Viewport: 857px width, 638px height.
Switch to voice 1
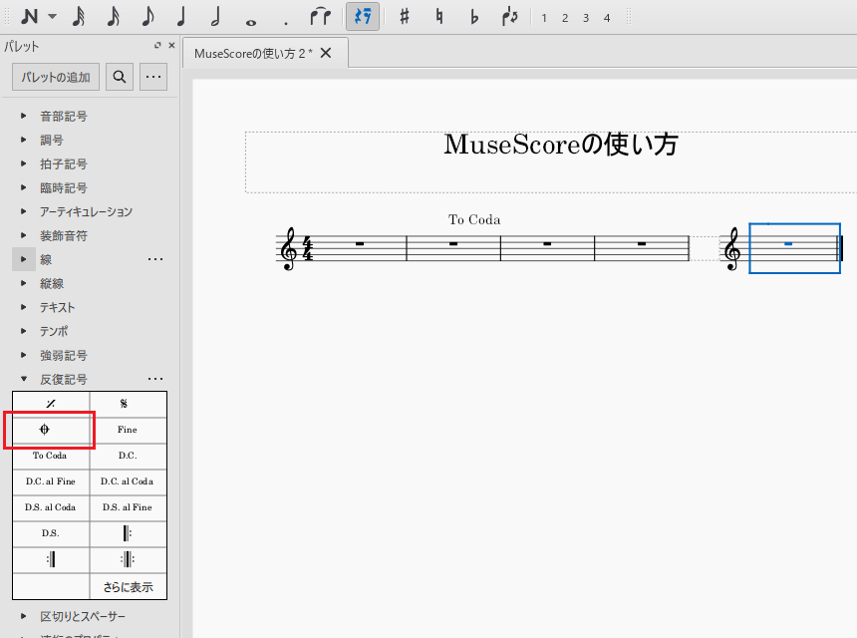(x=544, y=18)
